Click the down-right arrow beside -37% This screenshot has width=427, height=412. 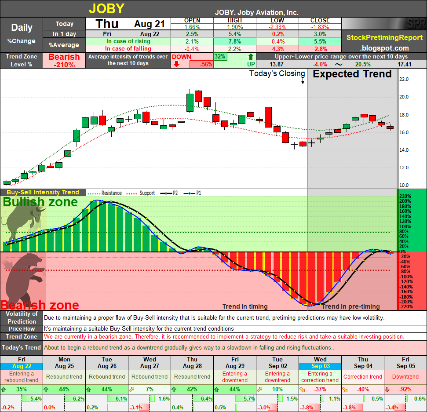[x=302, y=390]
